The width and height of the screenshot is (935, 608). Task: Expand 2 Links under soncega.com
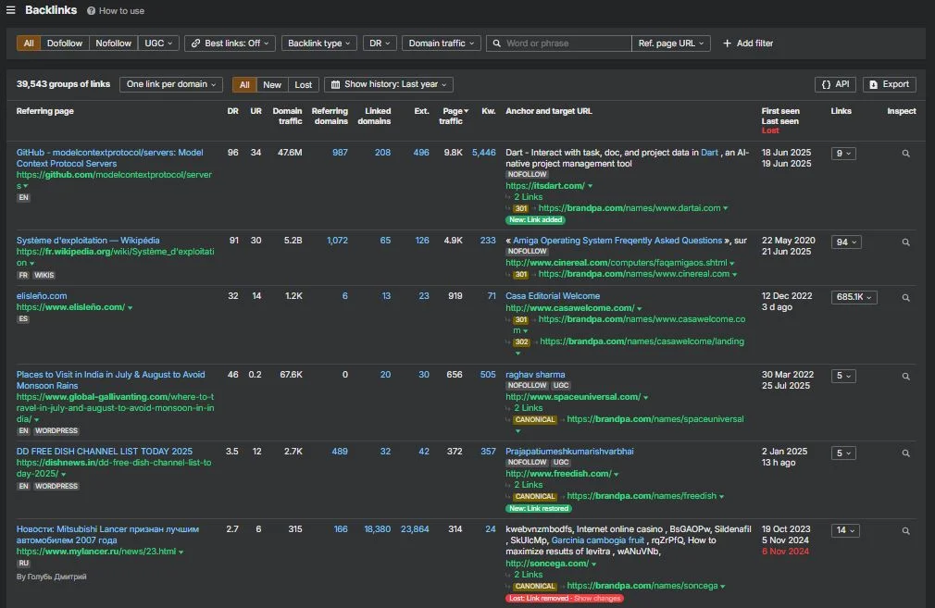[529, 574]
